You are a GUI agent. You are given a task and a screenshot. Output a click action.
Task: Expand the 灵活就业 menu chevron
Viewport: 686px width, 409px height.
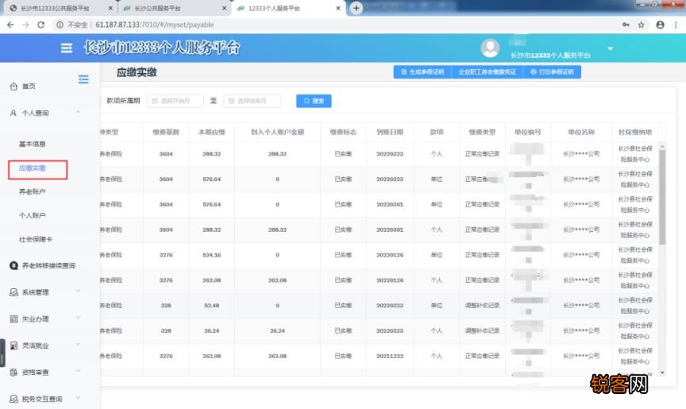point(78,344)
